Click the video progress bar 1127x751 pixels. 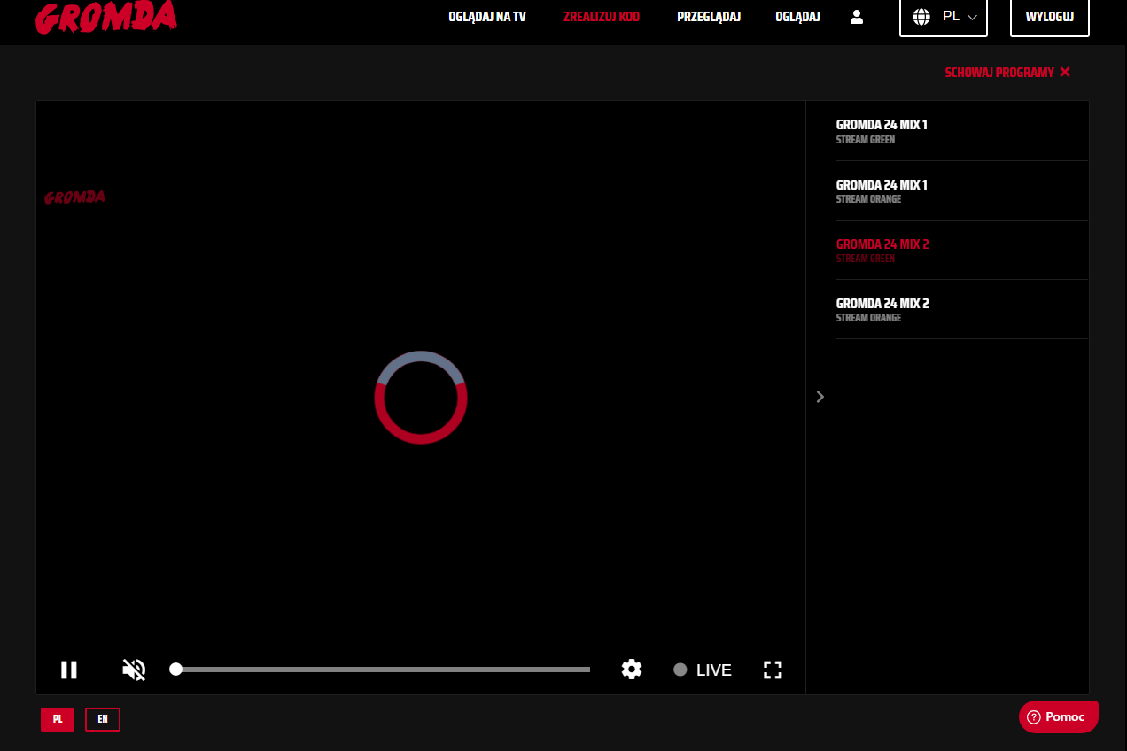(383, 670)
